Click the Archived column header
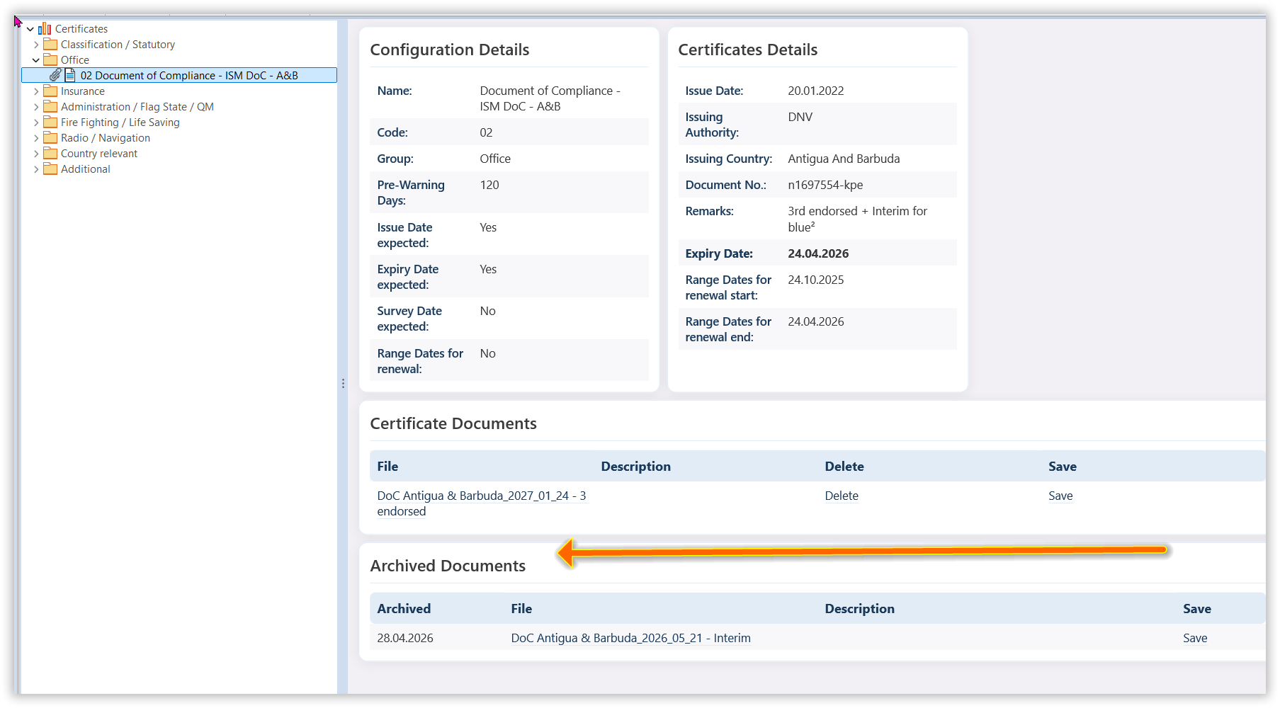Viewport: 1280px width, 708px height. [404, 609]
